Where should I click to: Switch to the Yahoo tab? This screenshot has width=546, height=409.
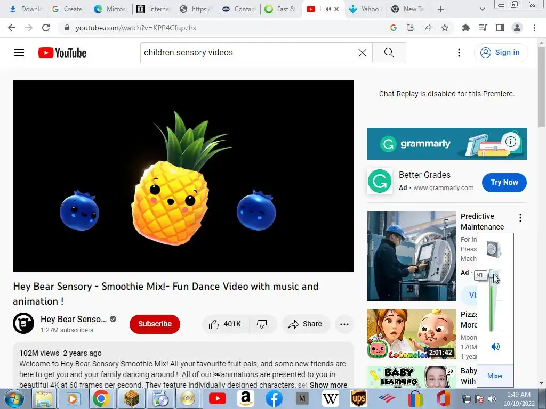366,9
